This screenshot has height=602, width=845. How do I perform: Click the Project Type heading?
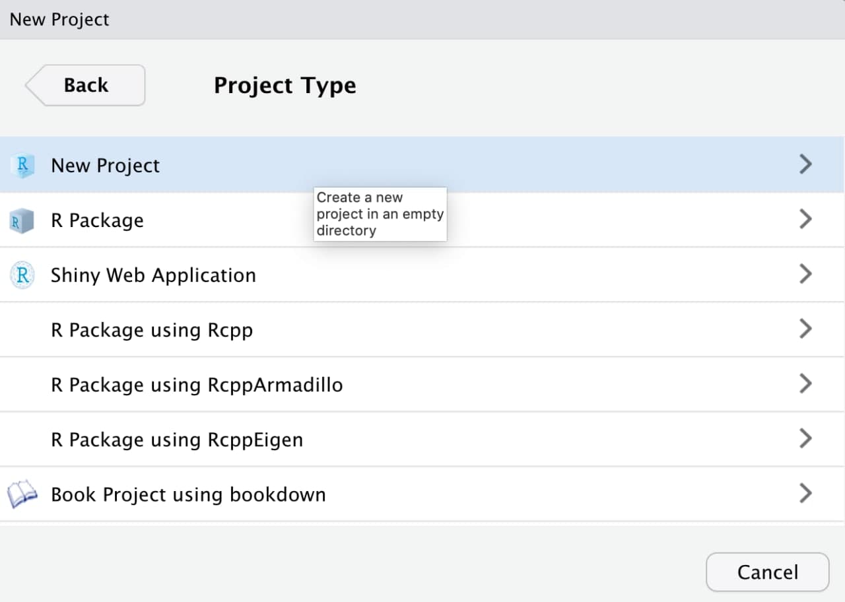(x=285, y=86)
